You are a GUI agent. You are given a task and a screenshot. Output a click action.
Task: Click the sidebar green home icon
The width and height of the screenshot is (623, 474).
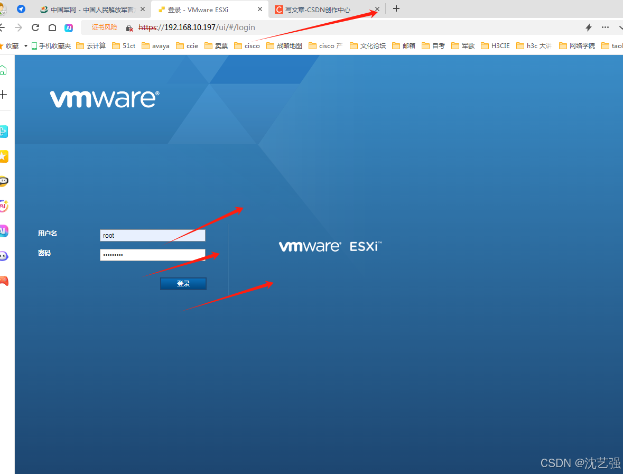pos(3,70)
